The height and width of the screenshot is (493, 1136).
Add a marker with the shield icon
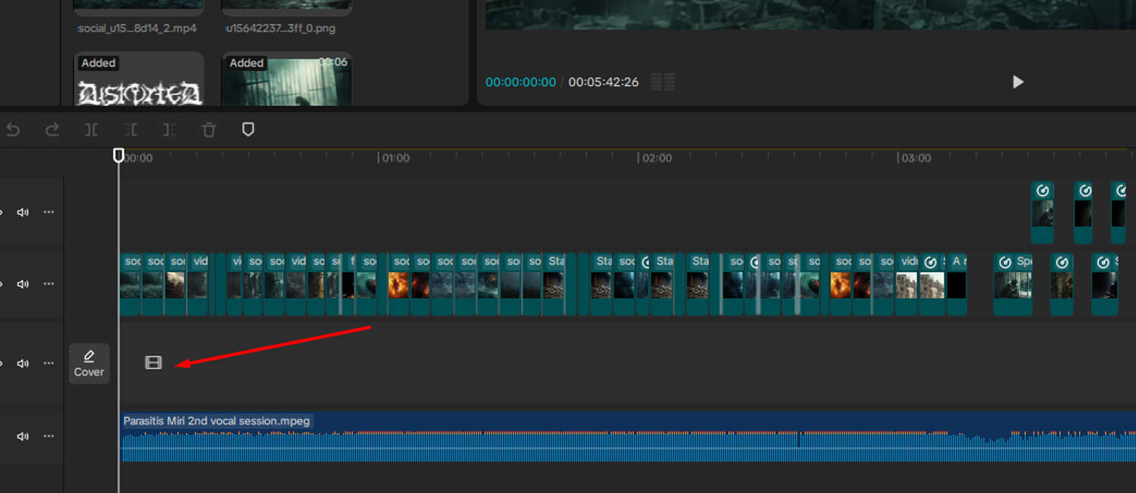tap(248, 130)
